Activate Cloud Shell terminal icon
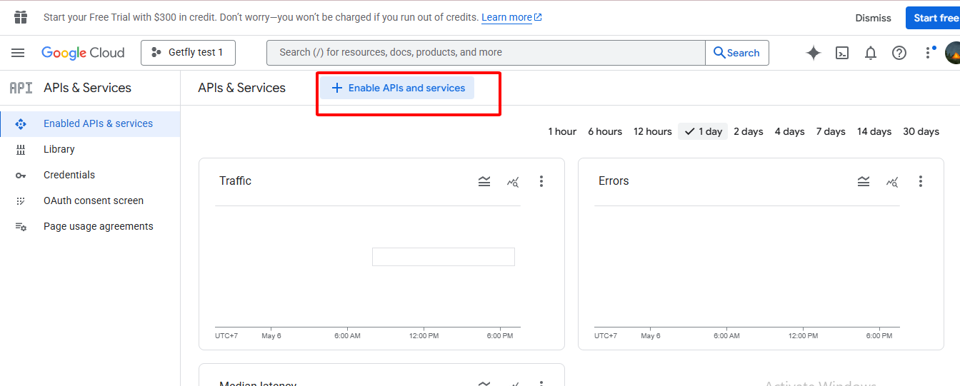Image resolution: width=960 pixels, height=386 pixels. coord(842,53)
